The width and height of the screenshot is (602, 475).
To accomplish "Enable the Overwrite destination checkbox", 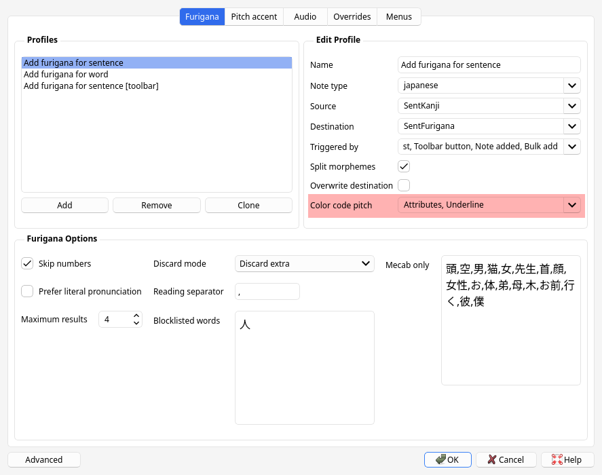I will (x=404, y=185).
